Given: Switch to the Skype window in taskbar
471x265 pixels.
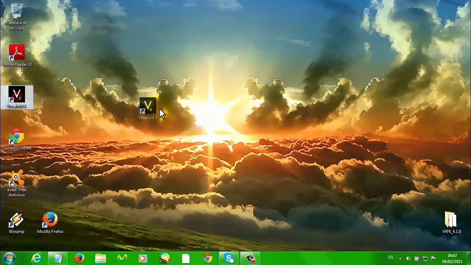Looking at the screenshot, I should click(229, 258).
